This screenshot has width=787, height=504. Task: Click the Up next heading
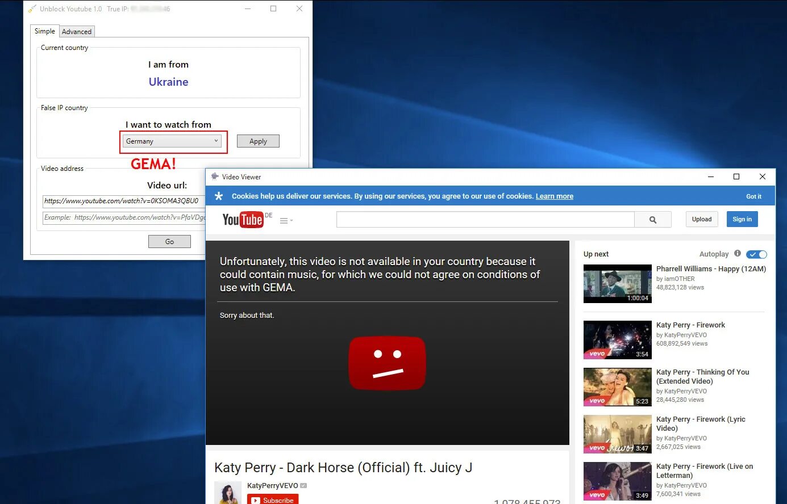(x=596, y=254)
